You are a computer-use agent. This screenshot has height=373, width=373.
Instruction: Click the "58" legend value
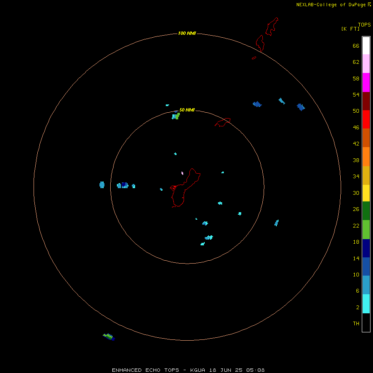(356, 78)
